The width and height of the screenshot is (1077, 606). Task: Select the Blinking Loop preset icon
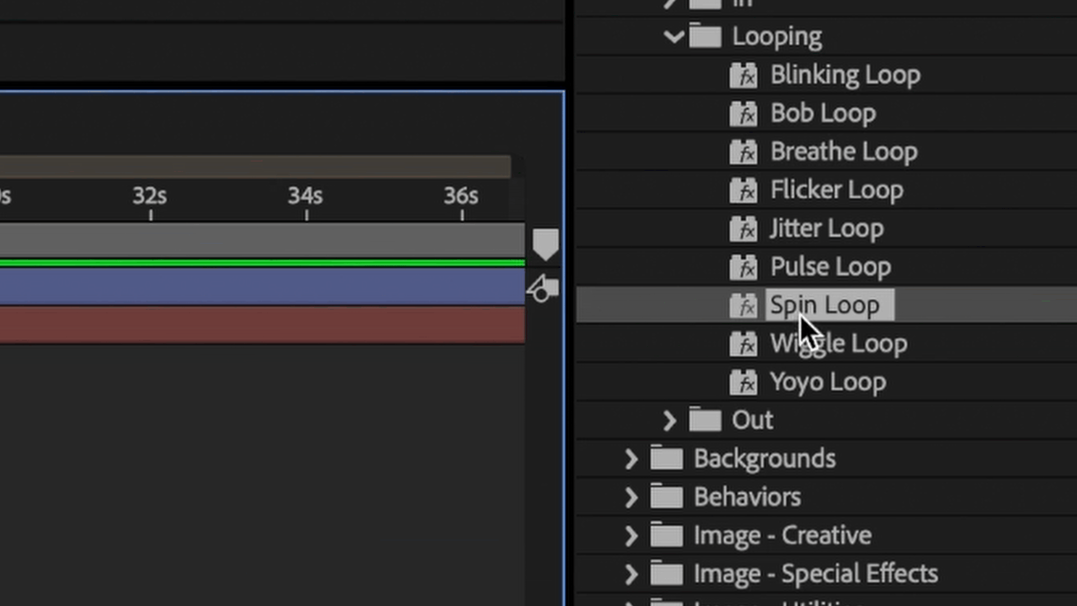744,75
